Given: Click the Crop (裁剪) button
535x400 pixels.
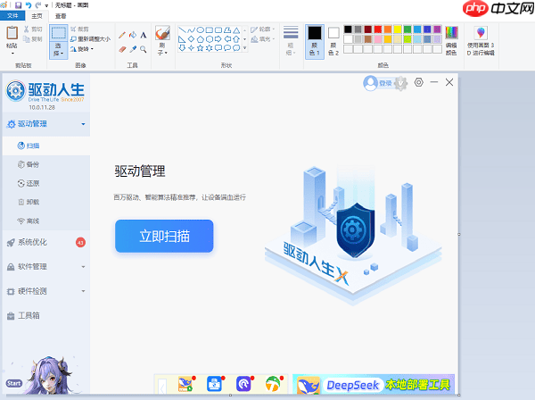Looking at the screenshot, I should 79,29.
